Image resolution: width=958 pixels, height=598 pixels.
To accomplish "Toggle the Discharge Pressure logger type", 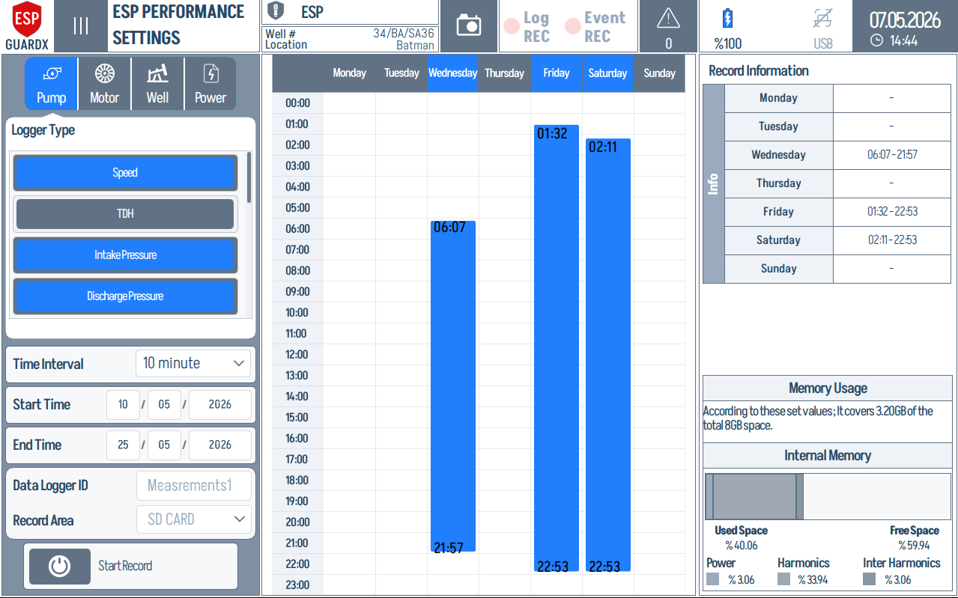I will pos(125,296).
